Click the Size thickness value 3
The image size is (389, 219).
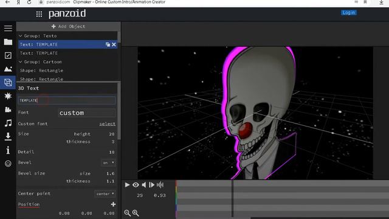click(x=113, y=142)
